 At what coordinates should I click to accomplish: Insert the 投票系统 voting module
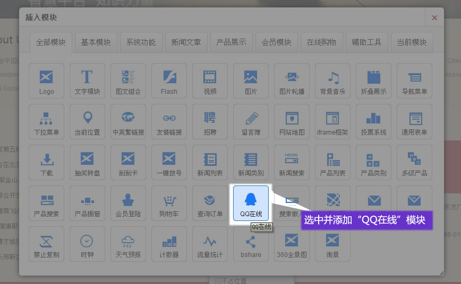pos(373,121)
